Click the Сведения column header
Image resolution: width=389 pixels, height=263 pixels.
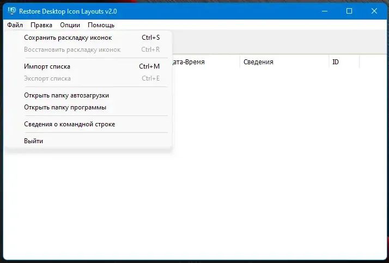284,62
